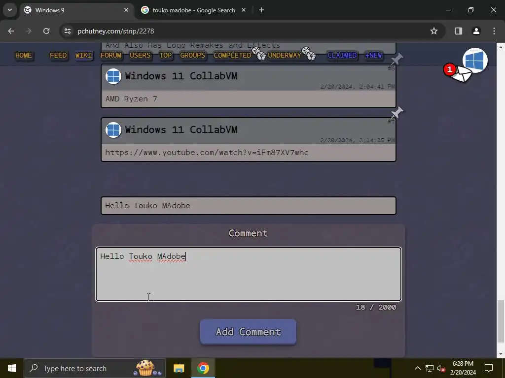Screen dimensions: 505x378
Task: Open a new browser tab
Action: (x=261, y=10)
